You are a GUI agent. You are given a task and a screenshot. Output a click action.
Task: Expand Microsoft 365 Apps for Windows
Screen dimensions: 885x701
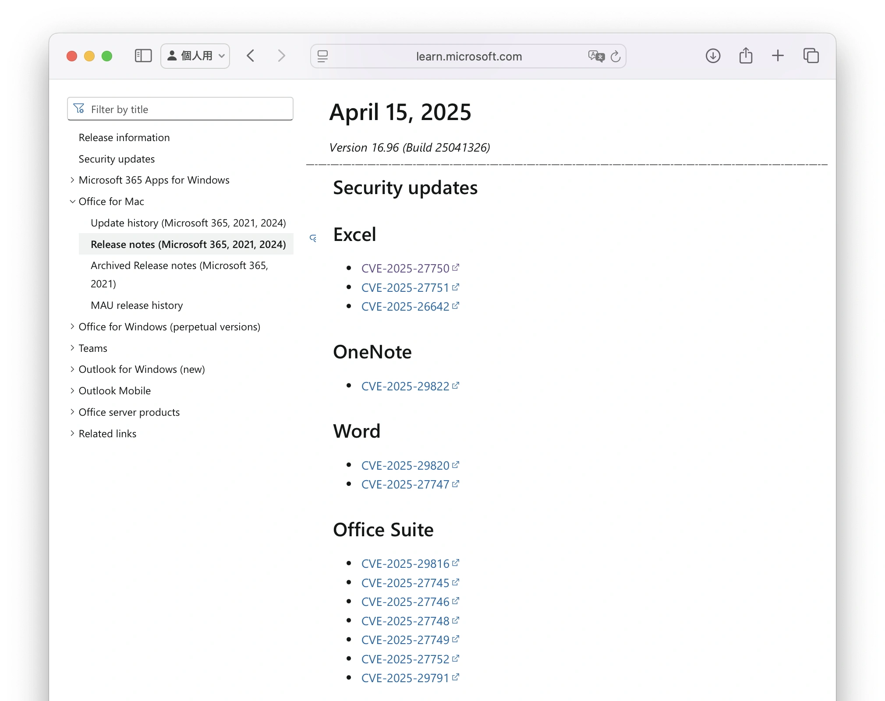coord(72,180)
